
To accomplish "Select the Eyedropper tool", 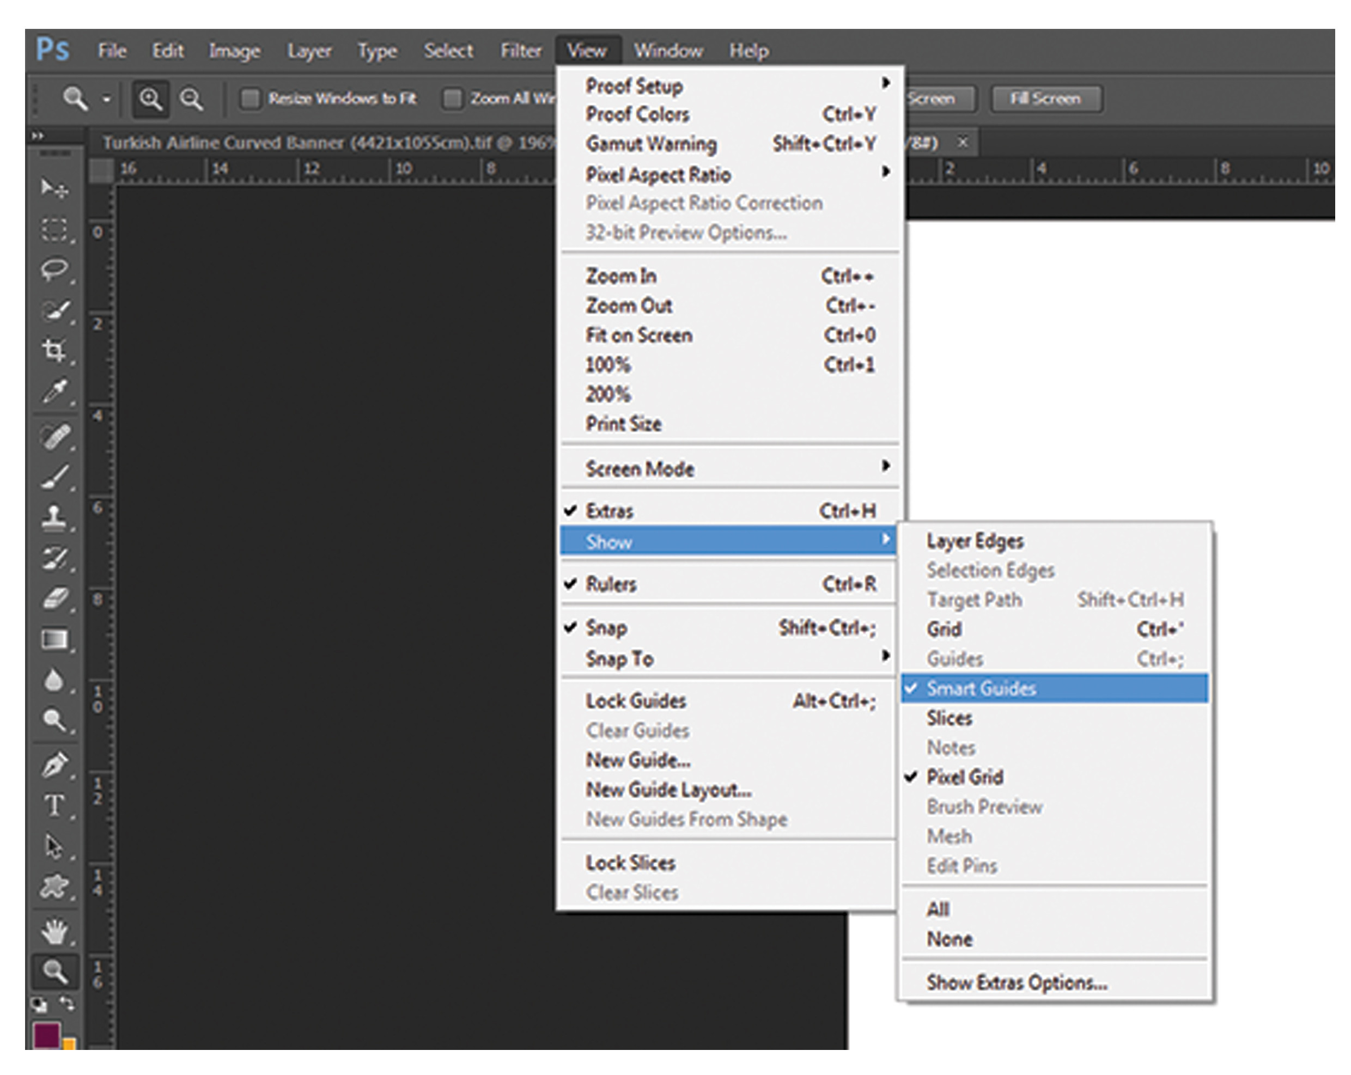I will 54,391.
